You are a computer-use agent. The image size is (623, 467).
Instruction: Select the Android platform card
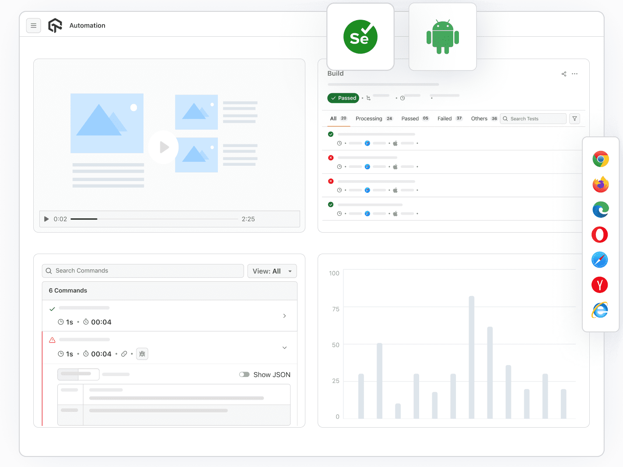coord(443,37)
